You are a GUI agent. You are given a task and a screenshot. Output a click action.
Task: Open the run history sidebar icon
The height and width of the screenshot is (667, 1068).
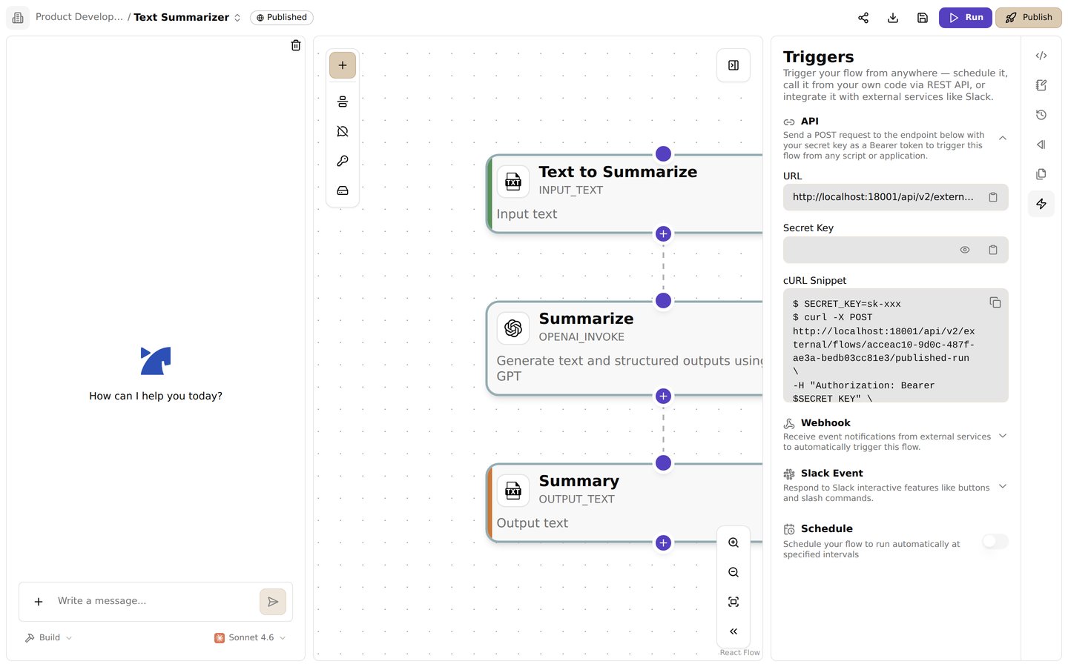tap(1041, 115)
